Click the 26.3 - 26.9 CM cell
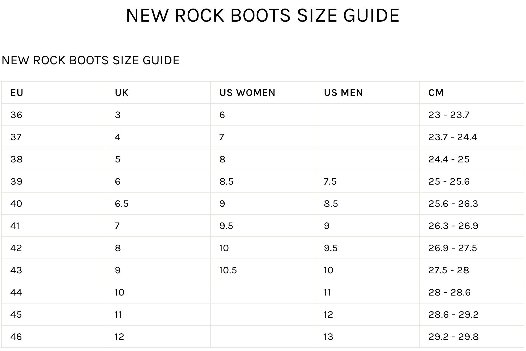Screen dimensions: 526x351 point(453,226)
